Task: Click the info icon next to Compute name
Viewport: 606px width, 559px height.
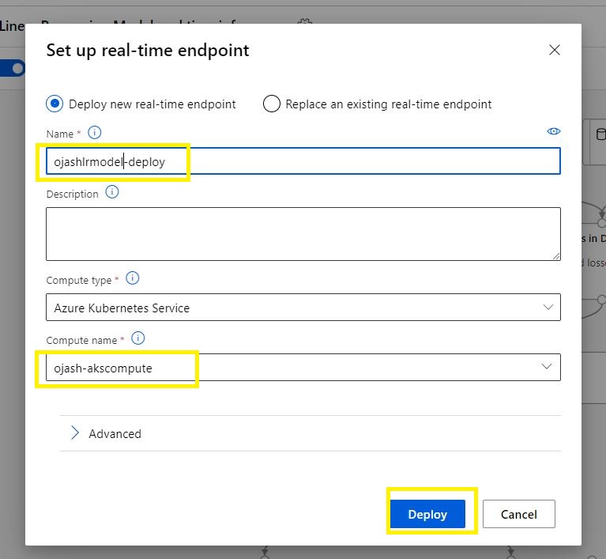Action: coord(137,338)
